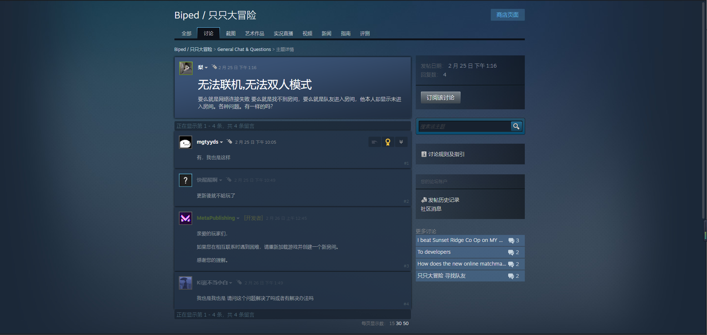Click the thread title 无法联机,无法双人模式
This screenshot has height=335, width=707.
click(x=255, y=85)
